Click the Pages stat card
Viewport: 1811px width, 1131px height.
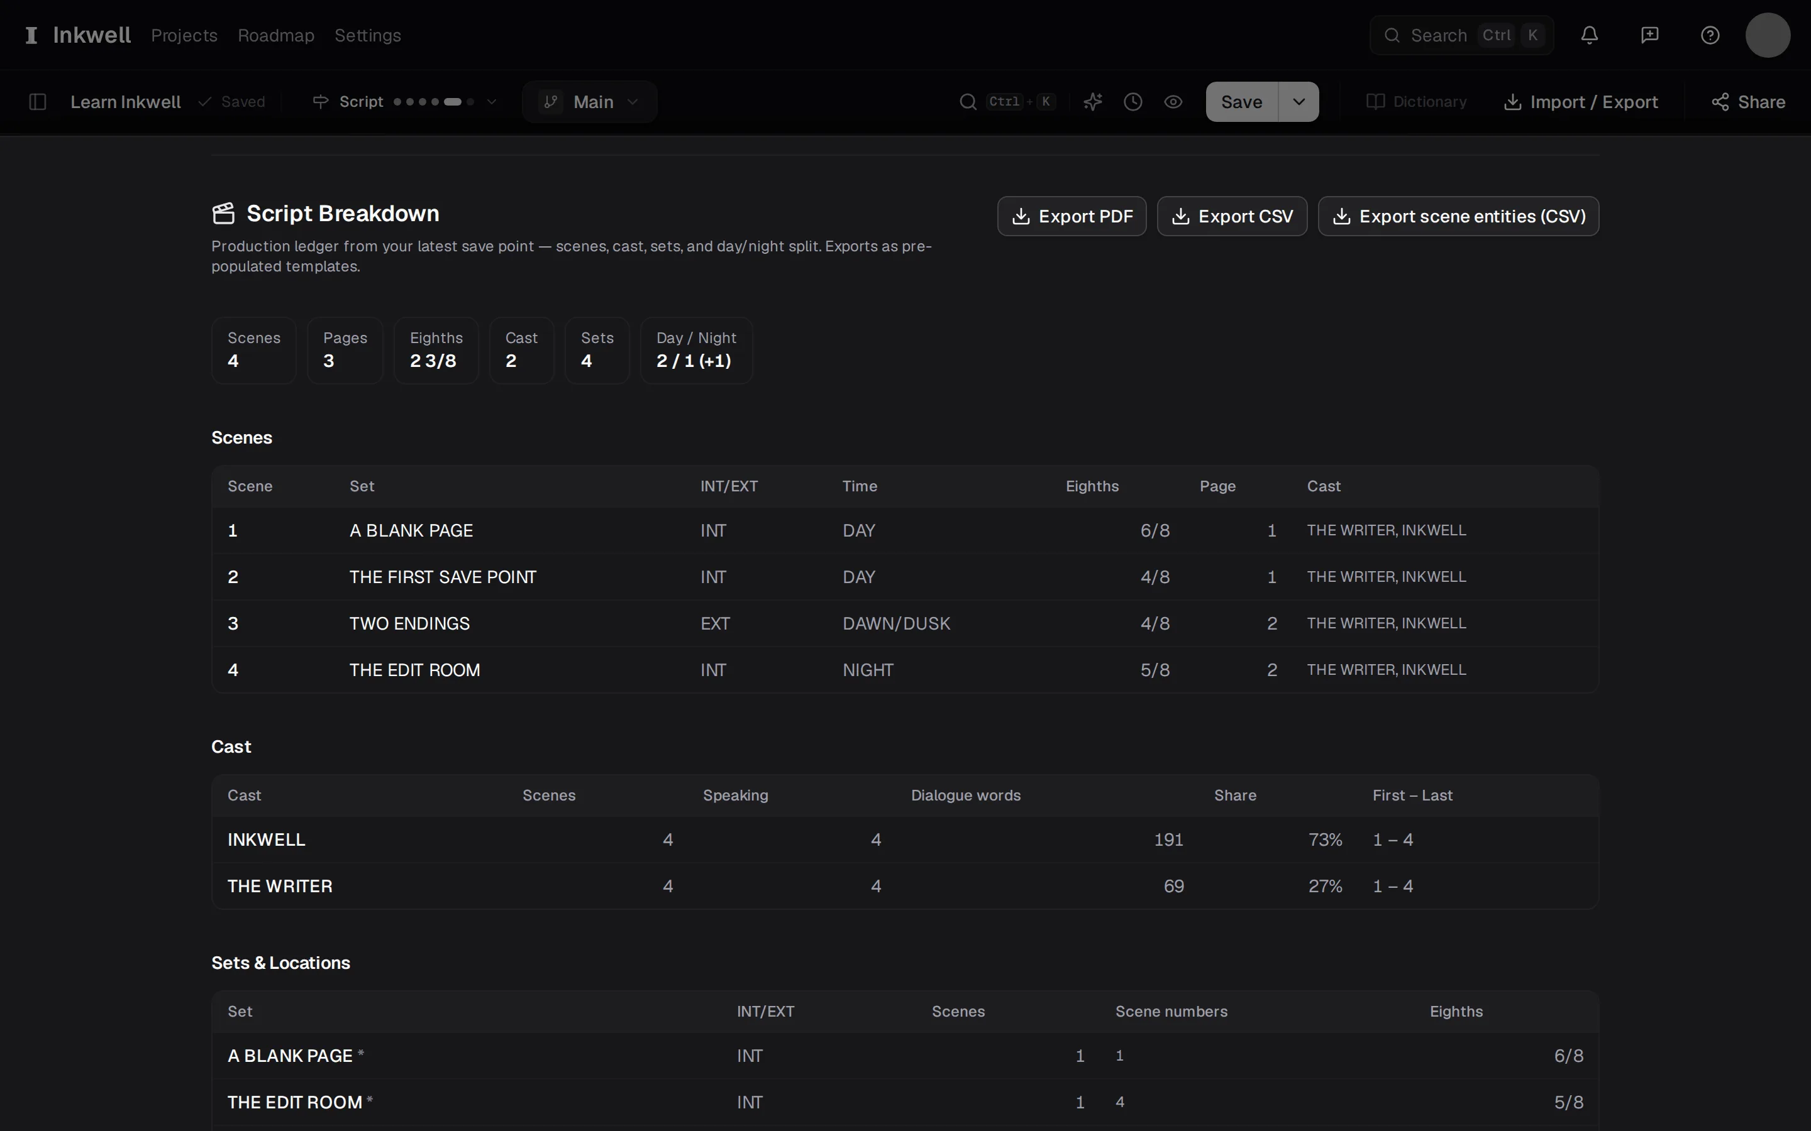click(345, 350)
